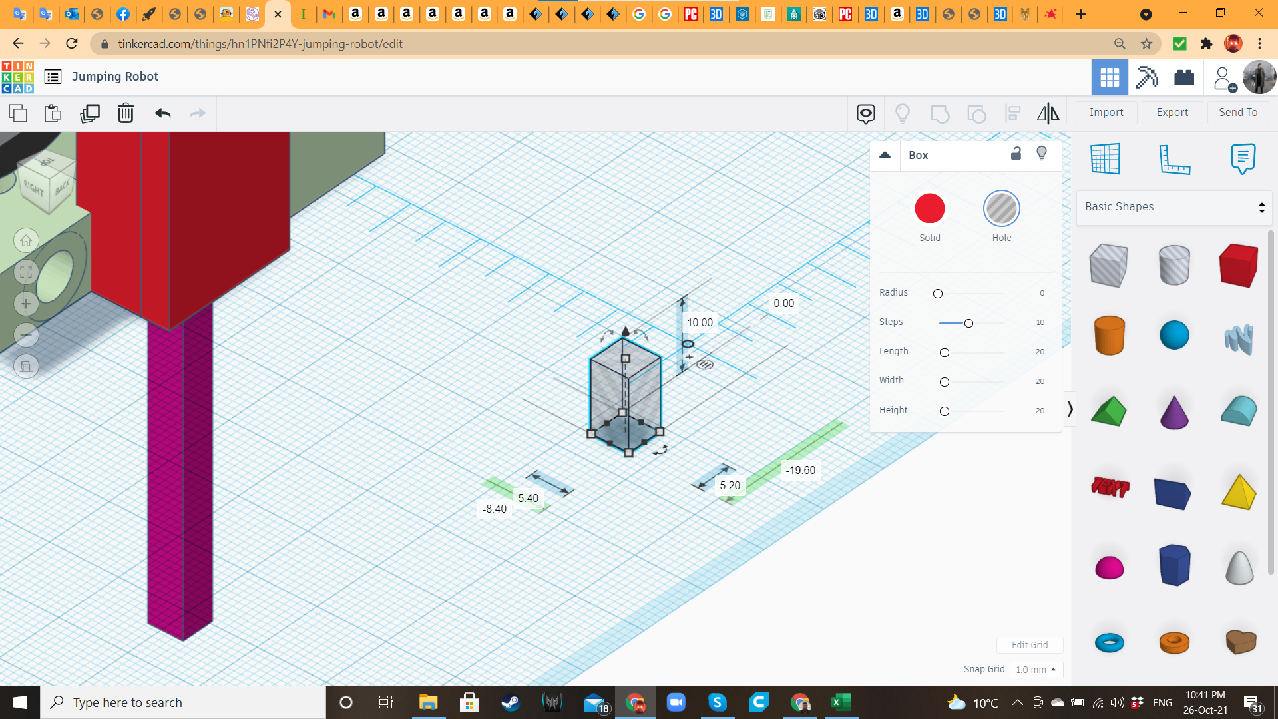Toggle the Box visibility lightbulb
The image size is (1278, 719).
[1042, 154]
